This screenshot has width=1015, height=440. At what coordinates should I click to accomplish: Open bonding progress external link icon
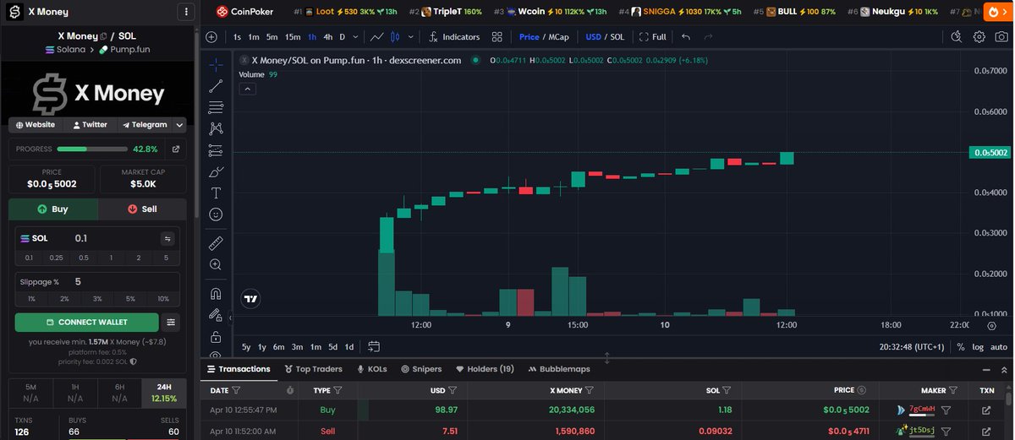(x=176, y=149)
